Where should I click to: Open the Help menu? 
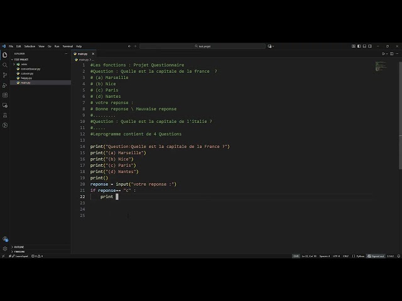click(x=79, y=46)
